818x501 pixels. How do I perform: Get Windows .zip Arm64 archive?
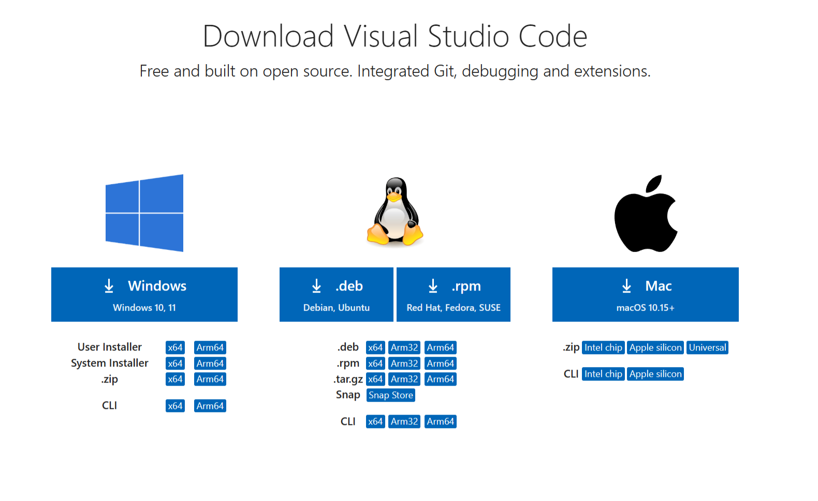(210, 379)
